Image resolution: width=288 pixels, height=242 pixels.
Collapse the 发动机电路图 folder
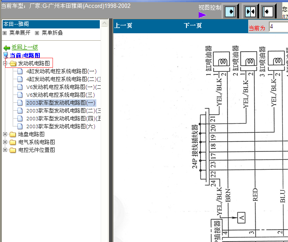(5, 63)
